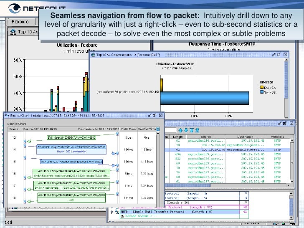
Task: Click the blue Src->Dst legend swatch
Action: [x=262, y=92]
